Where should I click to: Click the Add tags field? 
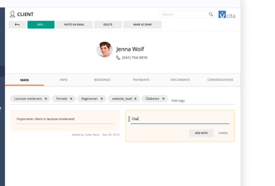[x=178, y=101]
